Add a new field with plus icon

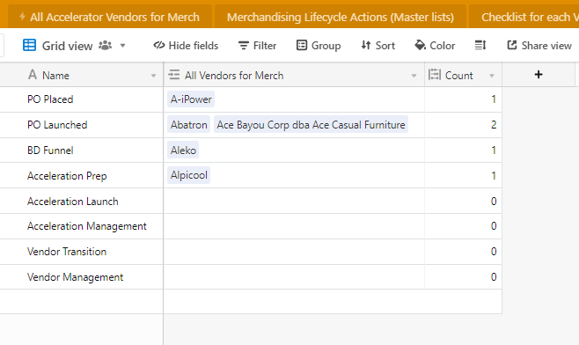click(539, 75)
